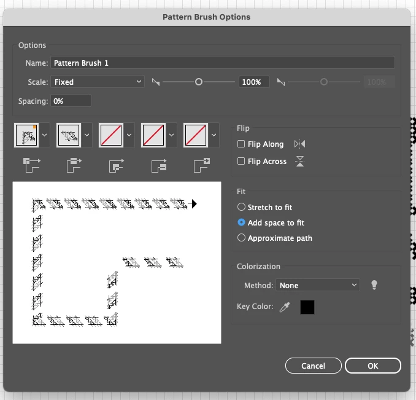Click the Pattern Brush Options title bar
Viewport: 416px width, 400px height.
[207, 17]
